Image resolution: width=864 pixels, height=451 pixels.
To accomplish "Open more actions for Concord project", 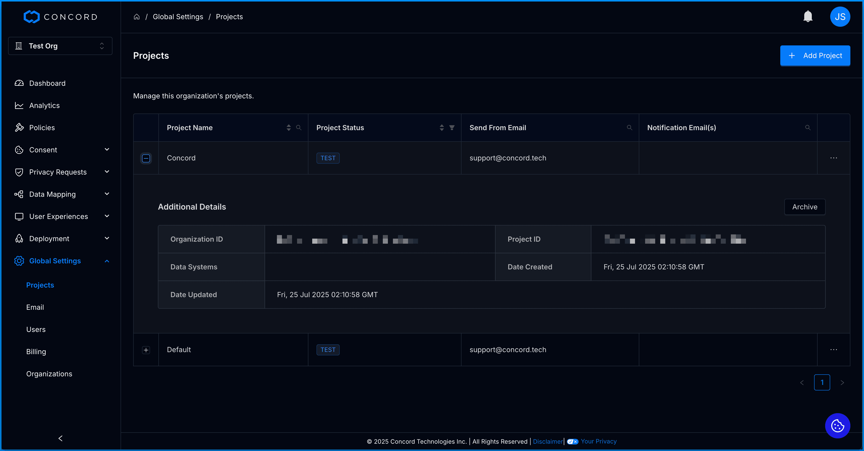I will point(833,158).
